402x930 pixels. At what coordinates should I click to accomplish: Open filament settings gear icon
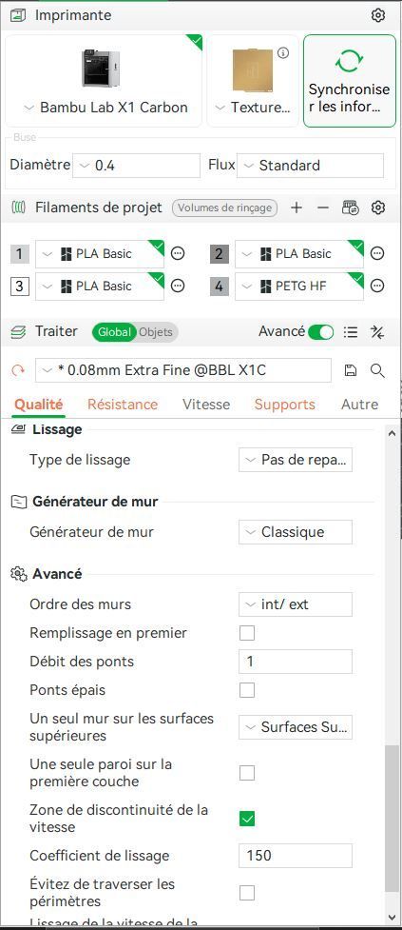377,208
